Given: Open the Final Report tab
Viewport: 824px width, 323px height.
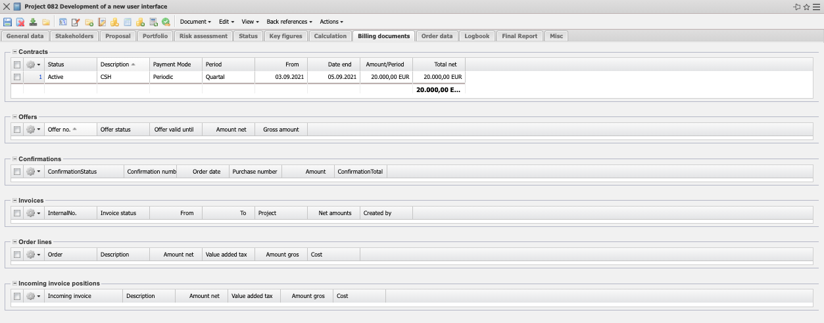Looking at the screenshot, I should 519,36.
